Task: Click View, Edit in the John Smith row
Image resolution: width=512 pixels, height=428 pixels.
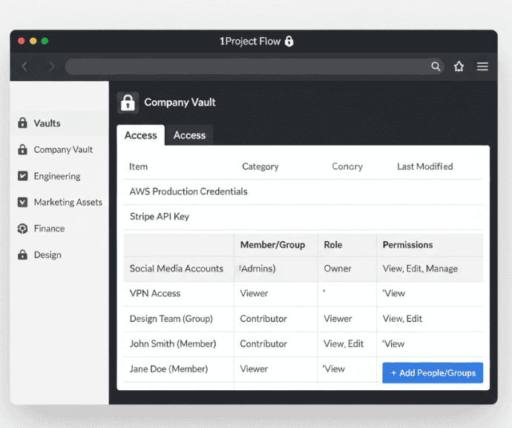Action: coord(344,344)
